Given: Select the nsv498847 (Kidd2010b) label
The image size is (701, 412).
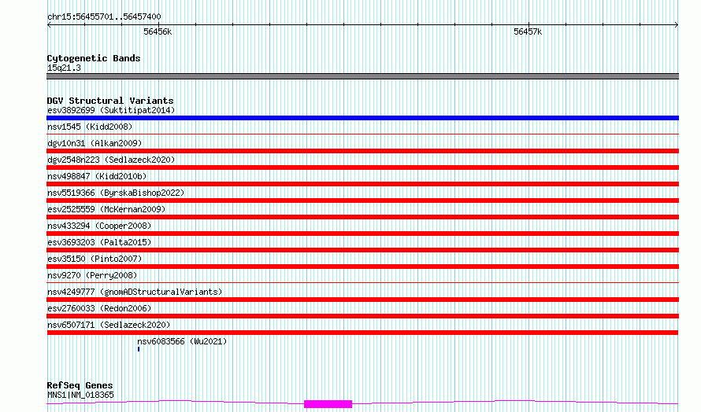Looking at the screenshot, I should click(97, 176).
